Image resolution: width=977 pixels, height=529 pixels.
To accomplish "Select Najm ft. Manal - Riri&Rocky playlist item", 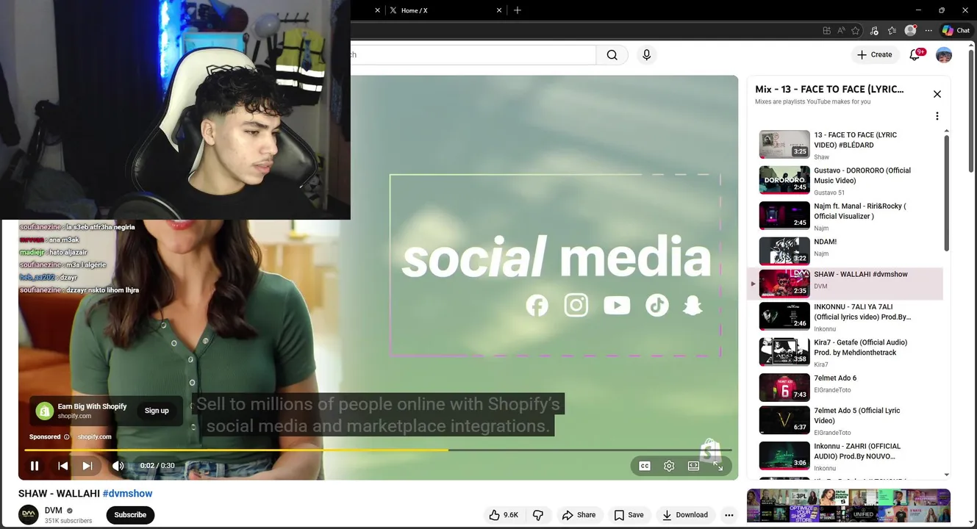I will click(x=845, y=216).
